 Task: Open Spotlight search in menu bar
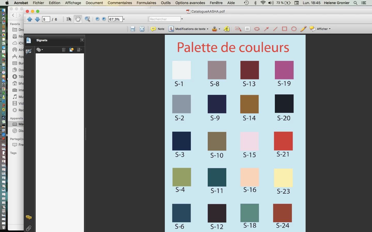point(355,3)
